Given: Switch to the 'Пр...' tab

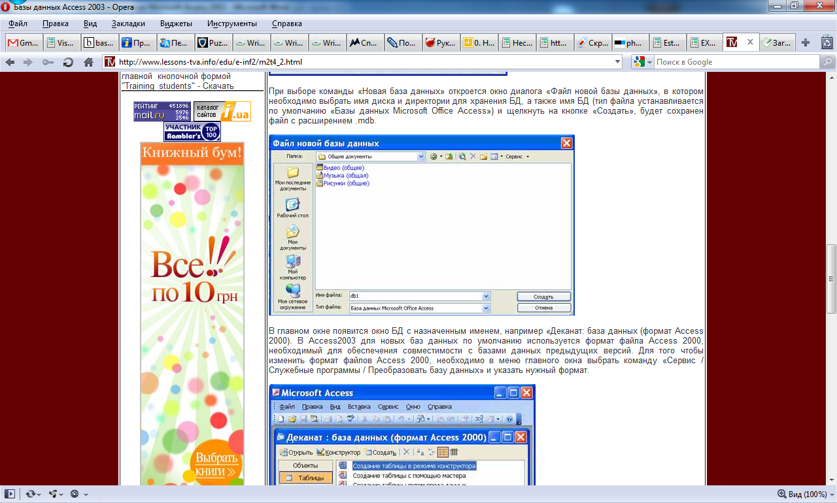Looking at the screenshot, I should (x=138, y=43).
